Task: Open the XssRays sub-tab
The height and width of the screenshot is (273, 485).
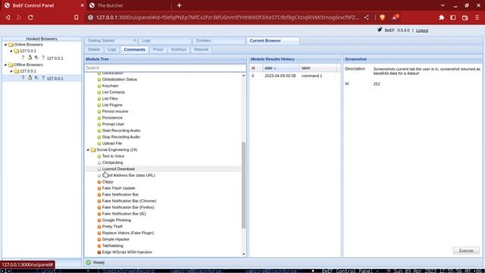Action: 179,49
